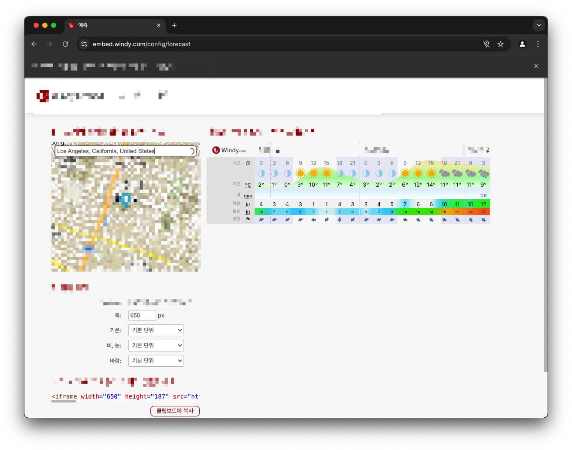
Task: Select the 예측 browser tab
Action: (x=113, y=25)
